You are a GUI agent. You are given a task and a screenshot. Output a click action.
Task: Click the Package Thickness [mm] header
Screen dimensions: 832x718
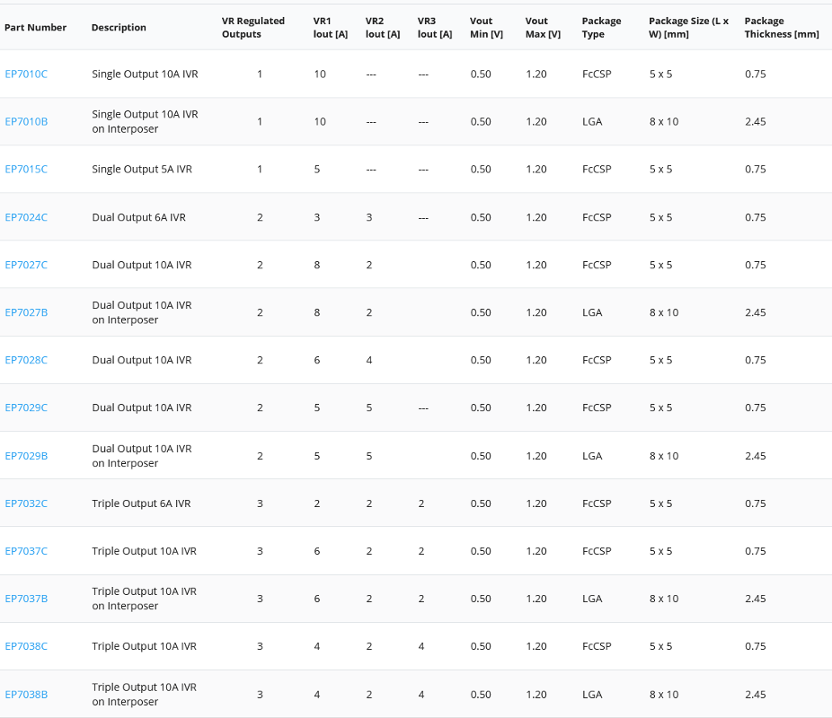coord(781,28)
